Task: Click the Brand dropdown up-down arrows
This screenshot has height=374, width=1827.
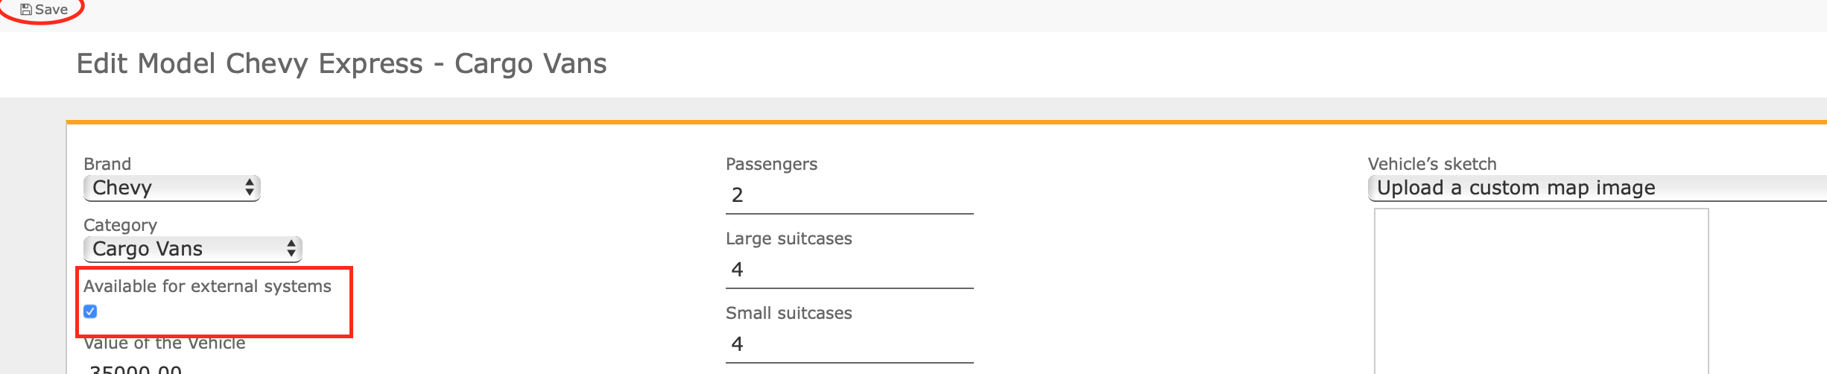Action: [250, 188]
